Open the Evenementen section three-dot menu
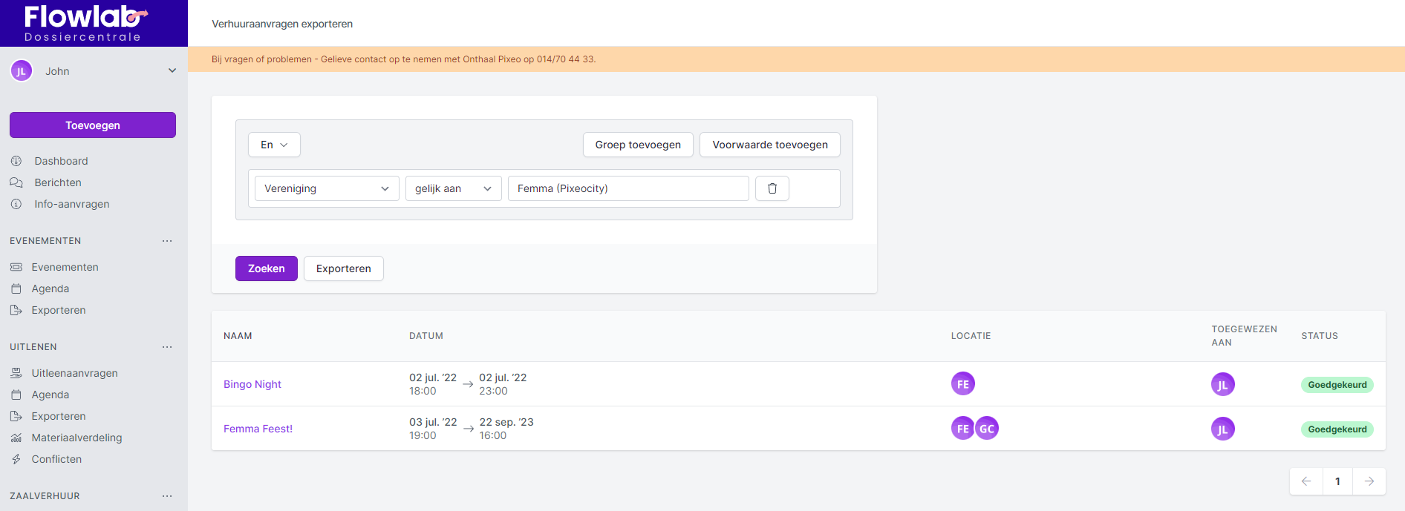This screenshot has height=511, width=1405. tap(167, 241)
